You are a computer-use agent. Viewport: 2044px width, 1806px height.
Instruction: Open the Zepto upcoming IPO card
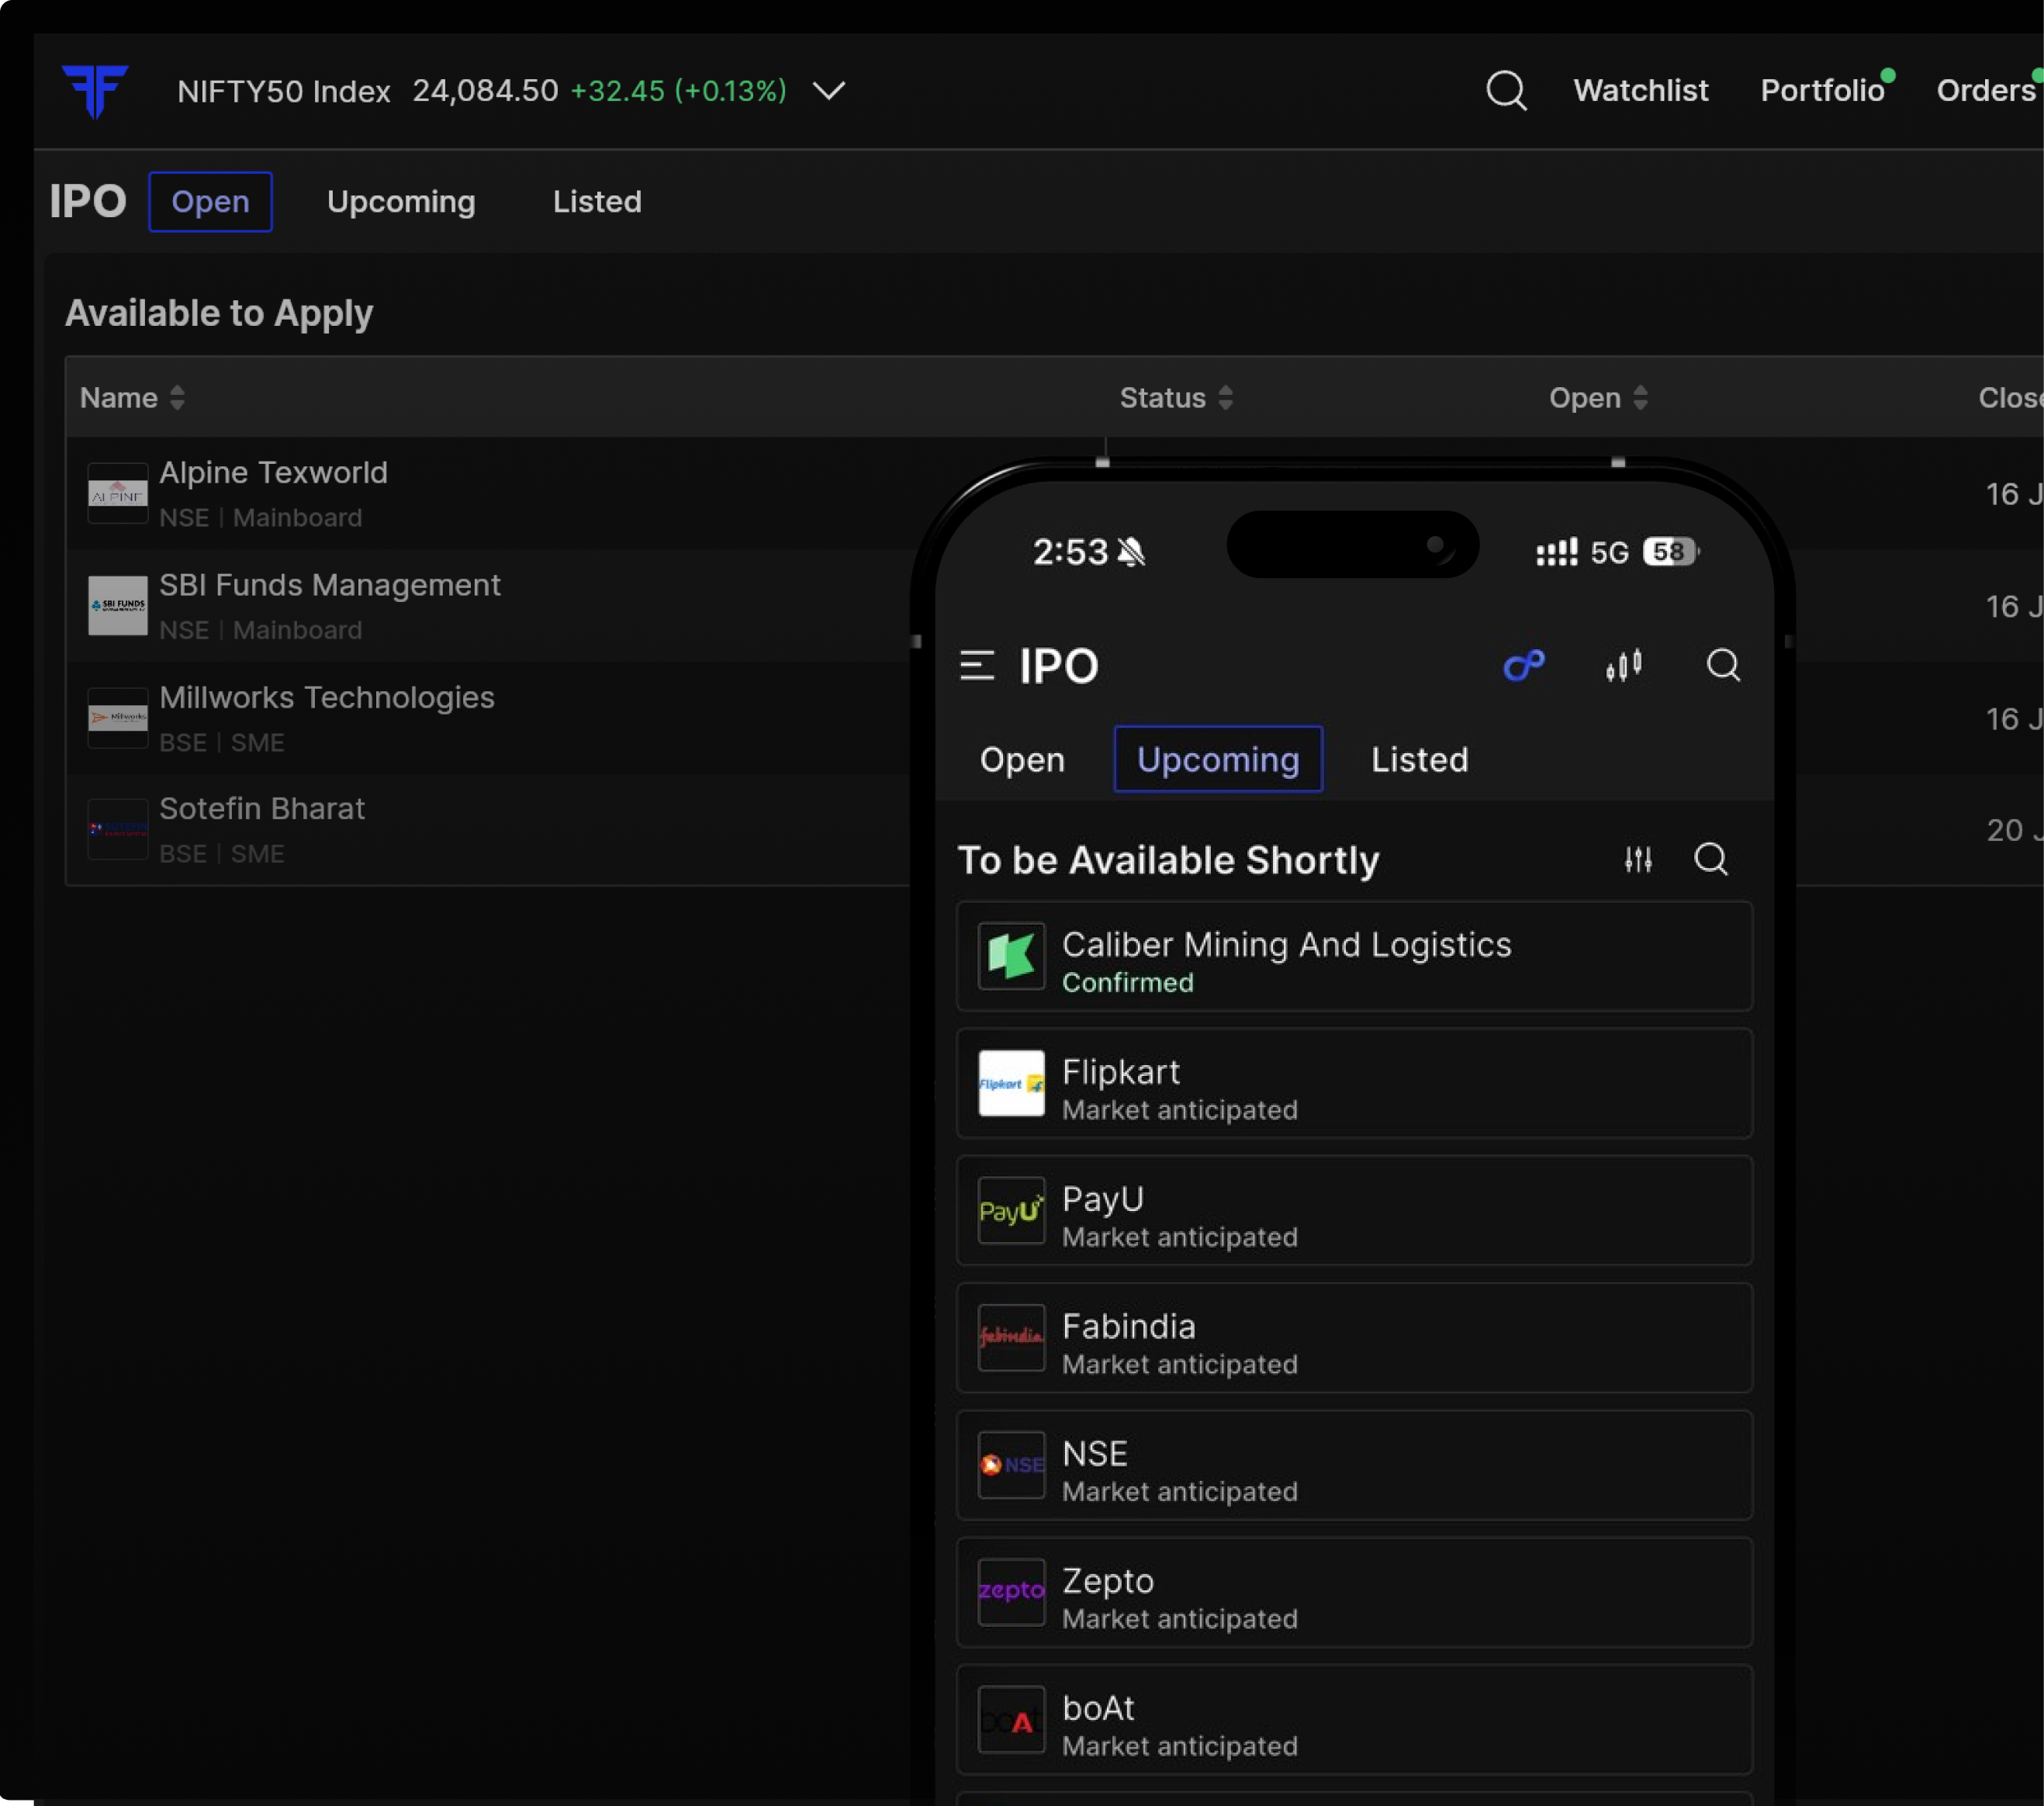[1354, 1592]
